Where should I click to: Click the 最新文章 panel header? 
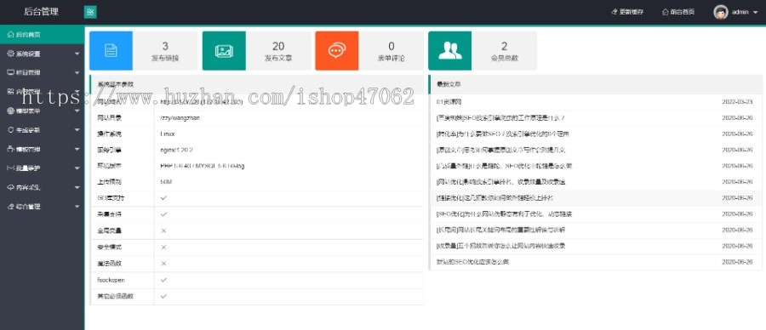click(x=596, y=84)
